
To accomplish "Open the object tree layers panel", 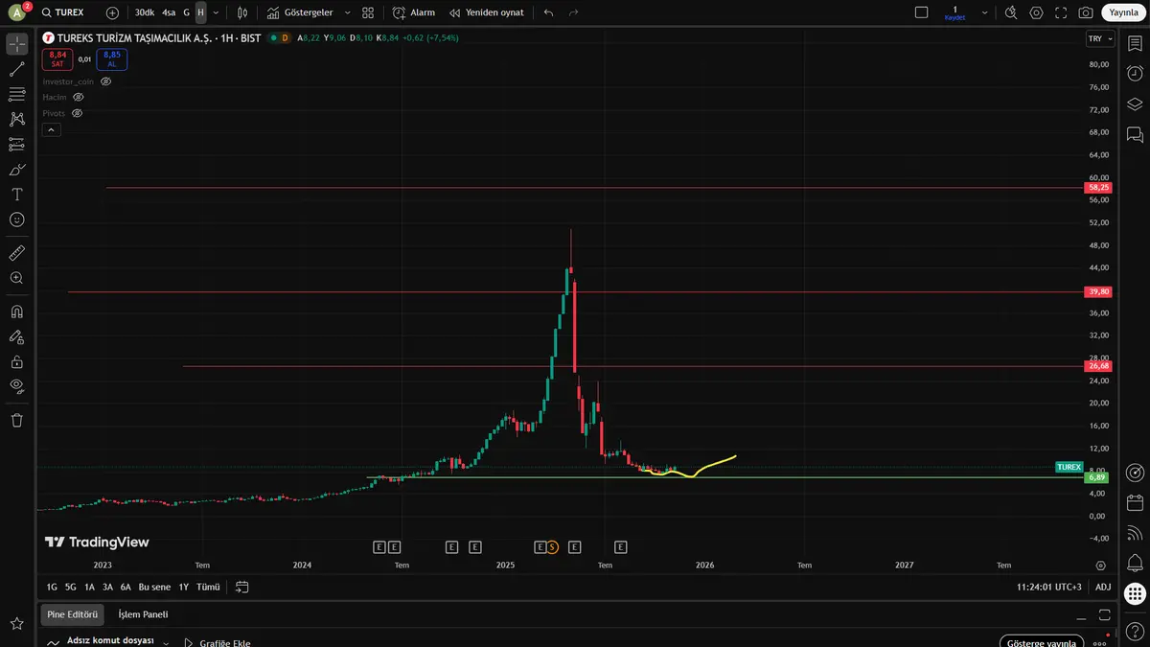I will pos(1135,104).
